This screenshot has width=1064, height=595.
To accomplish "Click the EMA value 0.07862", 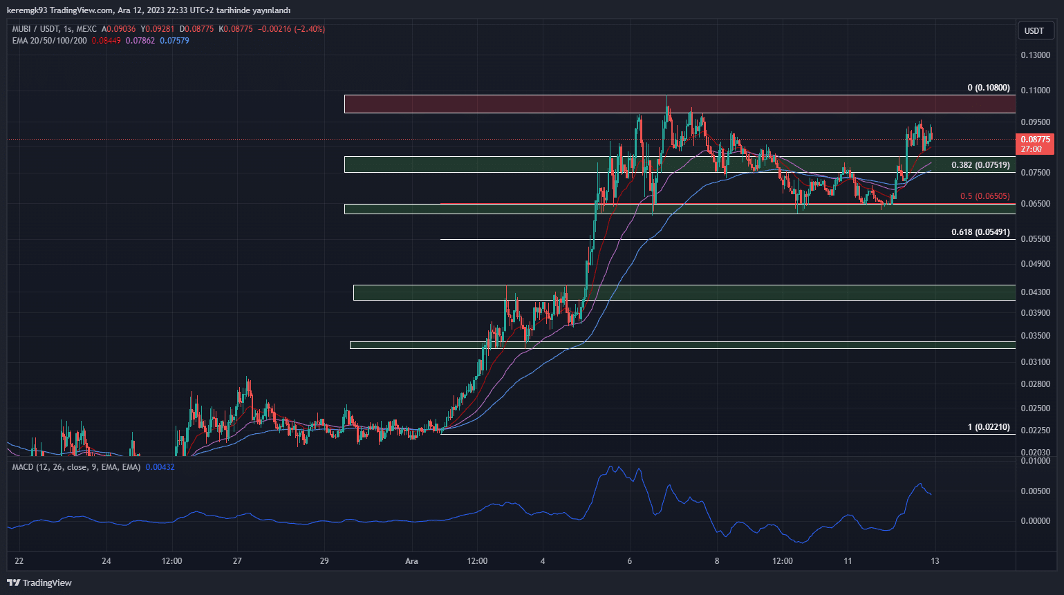I will [140, 41].
